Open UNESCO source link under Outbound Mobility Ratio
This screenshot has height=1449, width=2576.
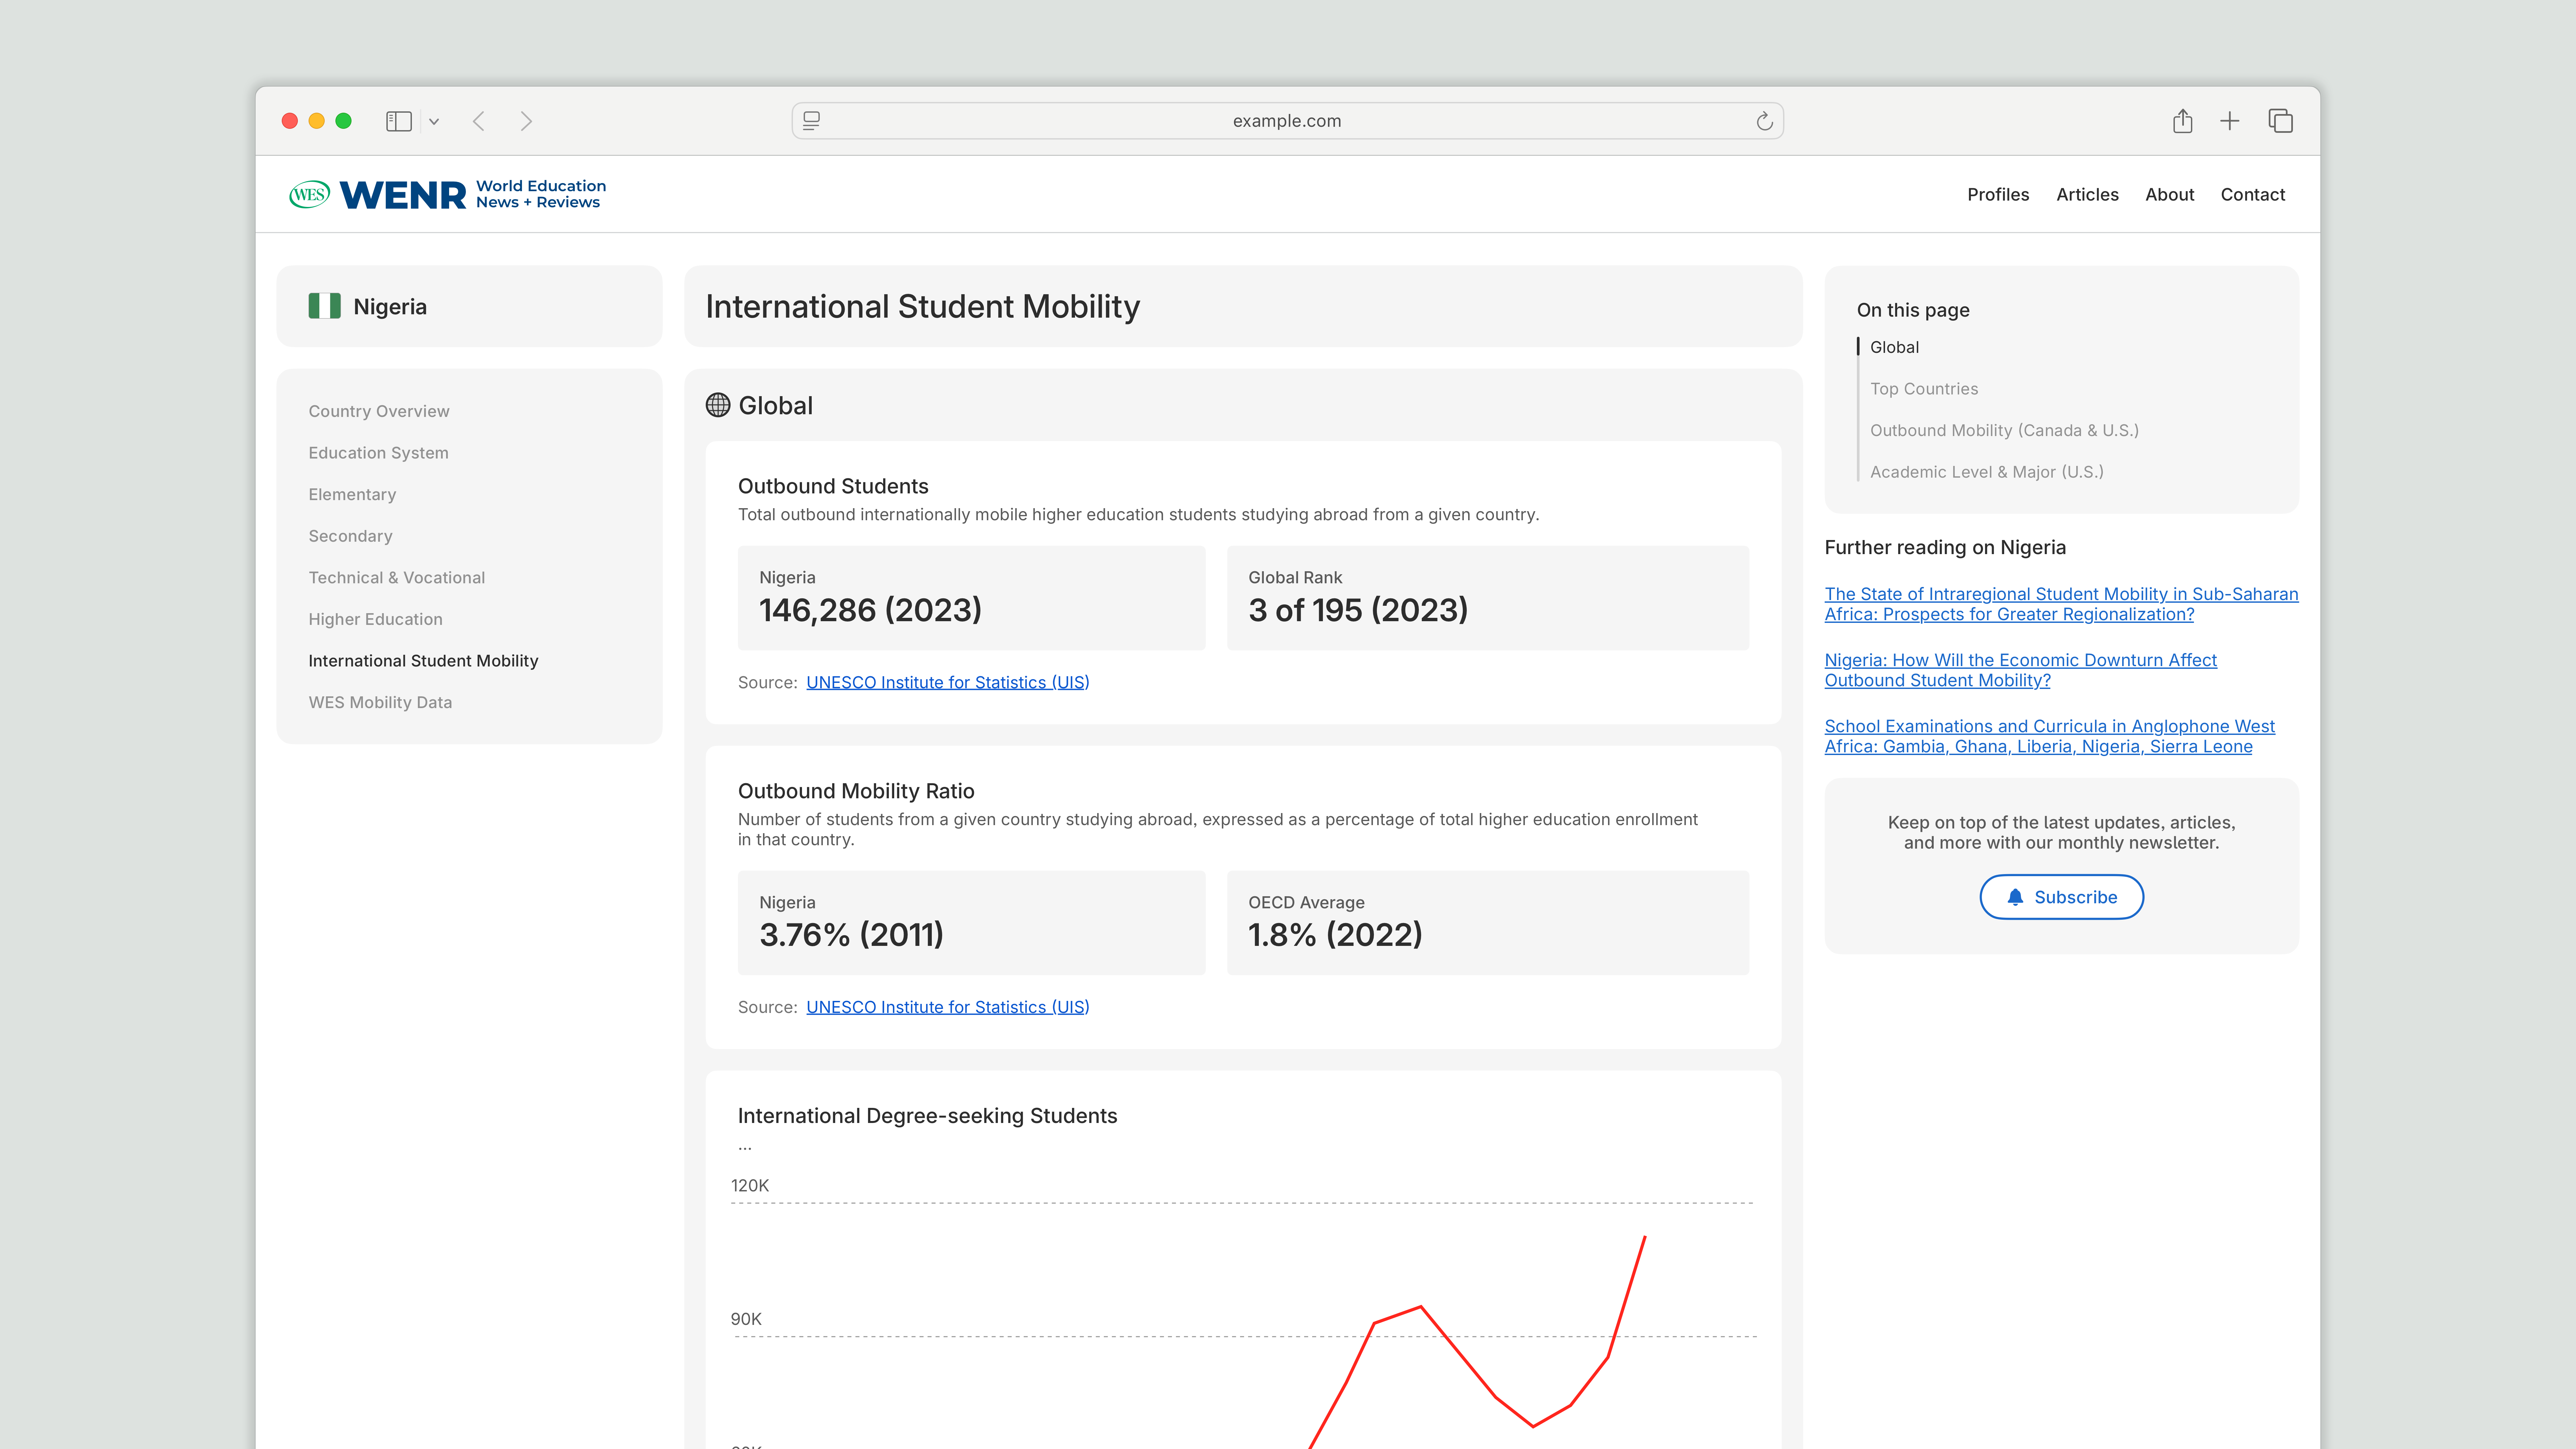948,1007
